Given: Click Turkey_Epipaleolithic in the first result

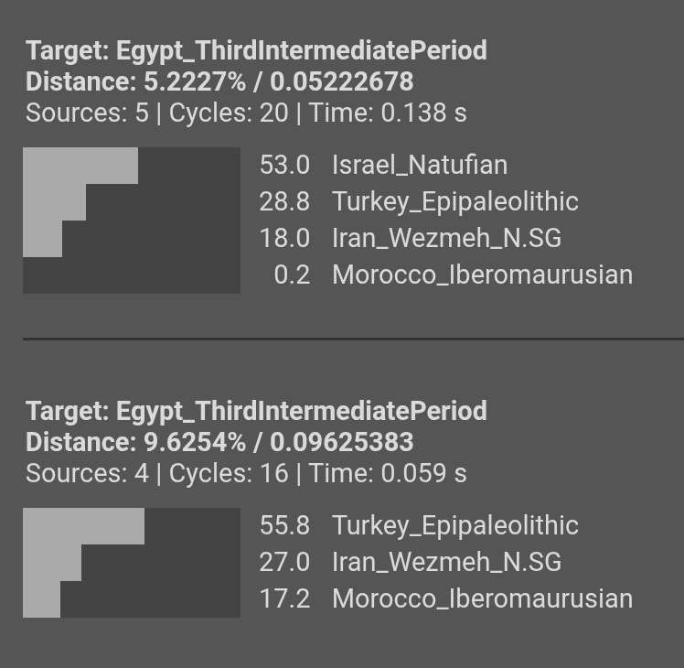Looking at the screenshot, I should pyautogui.click(x=455, y=201).
